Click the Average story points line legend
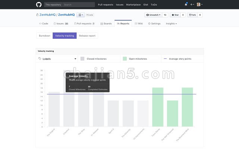Viewport: 239px width, 149px height. tap(165, 59)
